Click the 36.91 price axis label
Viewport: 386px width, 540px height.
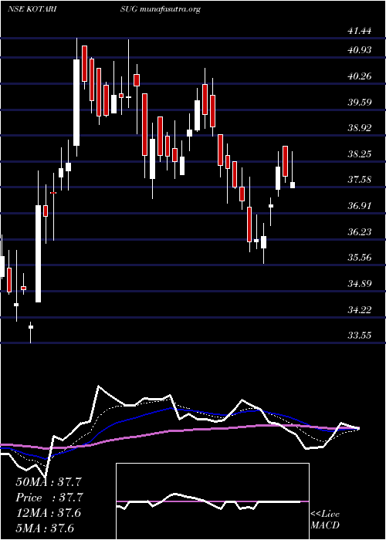pyautogui.click(x=360, y=206)
